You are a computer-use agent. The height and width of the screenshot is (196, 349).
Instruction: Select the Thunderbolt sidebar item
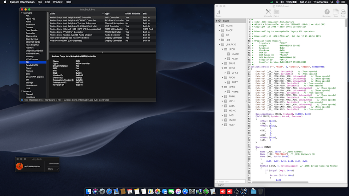[31, 86]
